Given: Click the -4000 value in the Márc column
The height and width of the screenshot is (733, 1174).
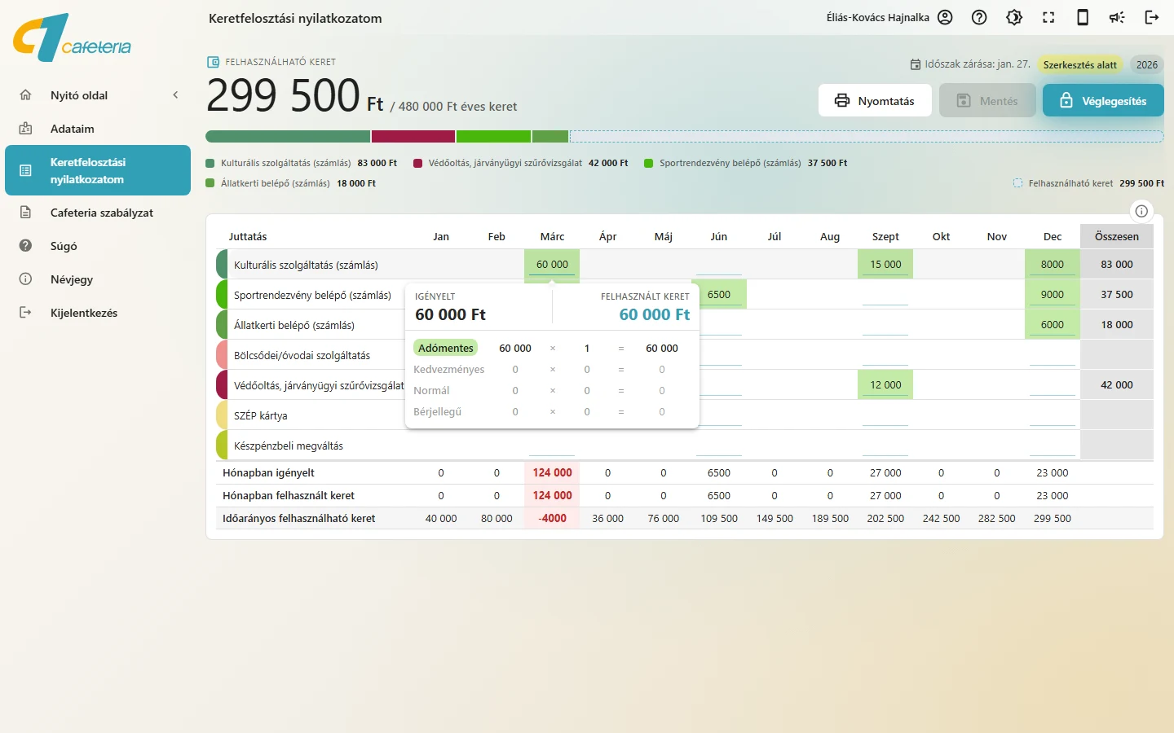Looking at the screenshot, I should pos(553,518).
